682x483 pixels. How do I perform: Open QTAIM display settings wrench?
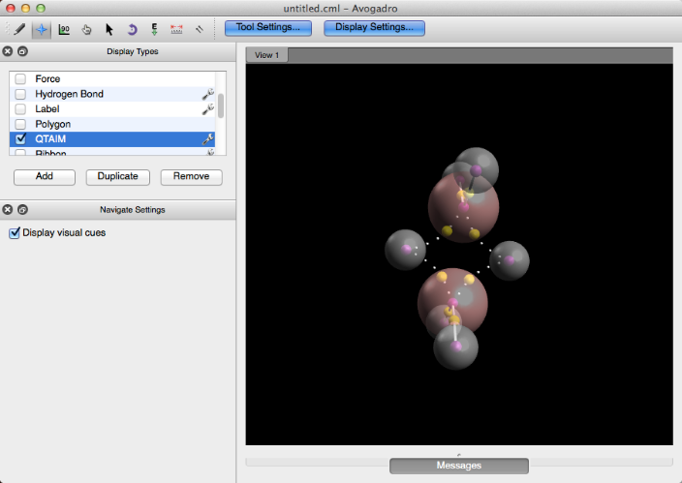(207, 139)
